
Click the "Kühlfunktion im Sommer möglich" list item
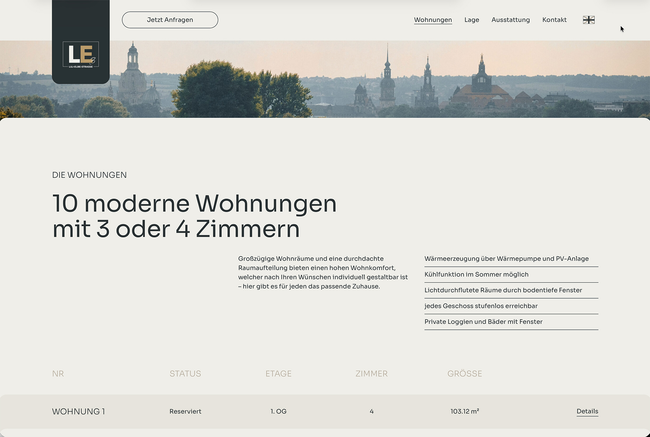tap(477, 274)
